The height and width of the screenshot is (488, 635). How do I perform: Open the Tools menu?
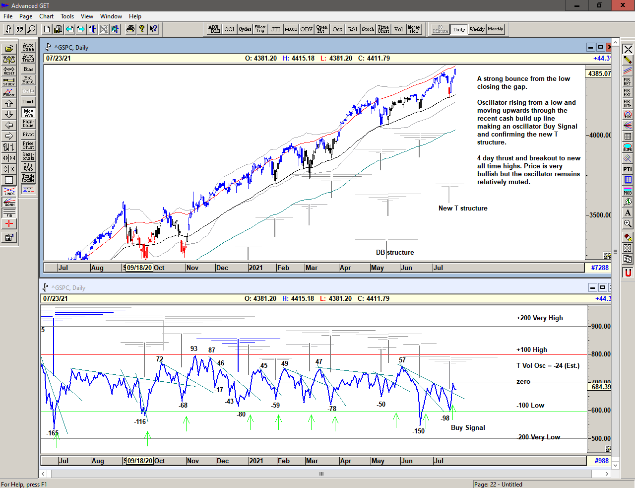pos(67,16)
